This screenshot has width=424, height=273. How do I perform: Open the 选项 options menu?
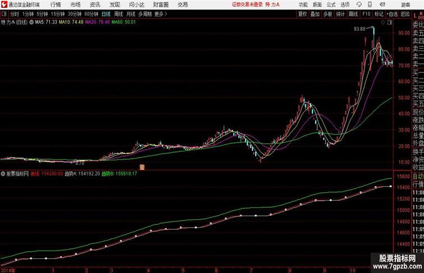tap(345, 4)
